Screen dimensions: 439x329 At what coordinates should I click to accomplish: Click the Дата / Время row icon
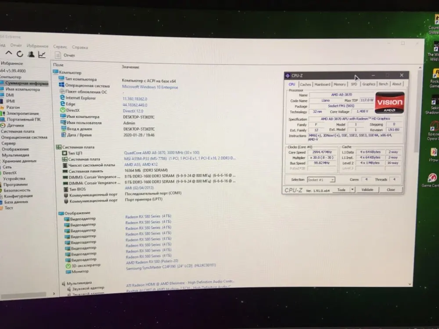tap(64, 135)
